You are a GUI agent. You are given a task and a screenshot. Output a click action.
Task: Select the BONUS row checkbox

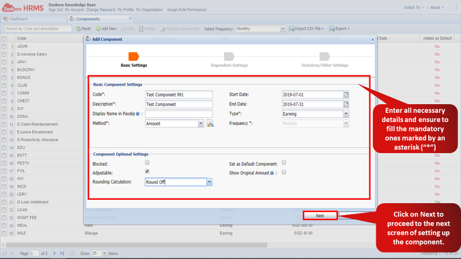[x=4, y=78]
